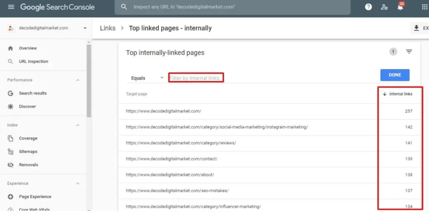Click the Inspect any URL search field
Image resolution: width=429 pixels, height=219 pixels.
tap(233, 7)
